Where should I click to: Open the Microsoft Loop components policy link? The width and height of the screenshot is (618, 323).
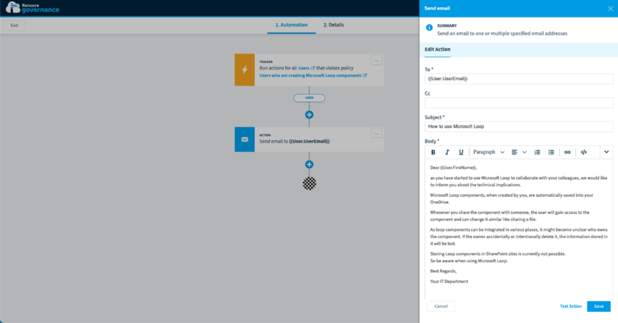(x=313, y=75)
